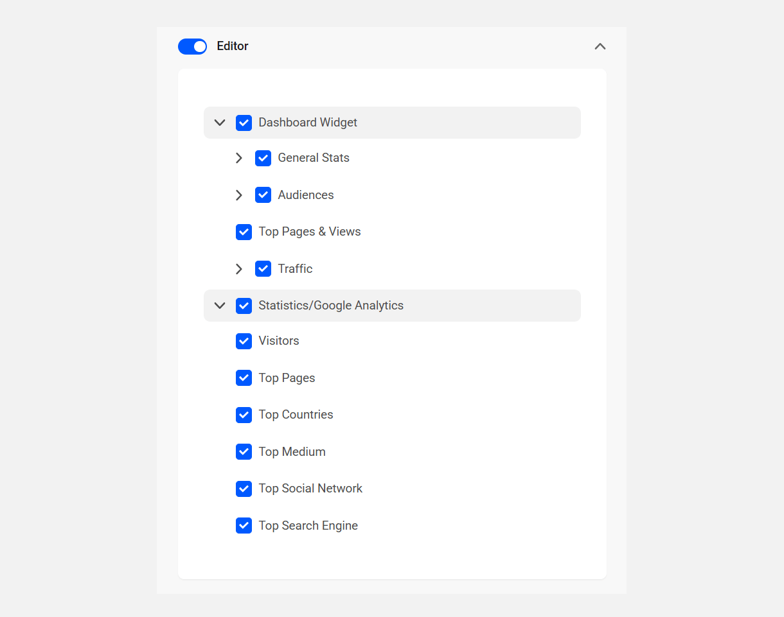
Task: Uncheck the Top Medium checkbox
Action: click(244, 451)
